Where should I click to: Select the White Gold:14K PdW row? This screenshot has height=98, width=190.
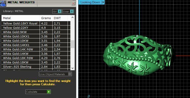pyautogui.click(x=36, y=49)
